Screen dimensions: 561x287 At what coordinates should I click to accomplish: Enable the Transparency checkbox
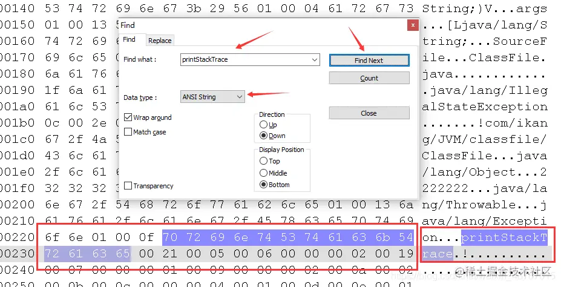(x=128, y=186)
